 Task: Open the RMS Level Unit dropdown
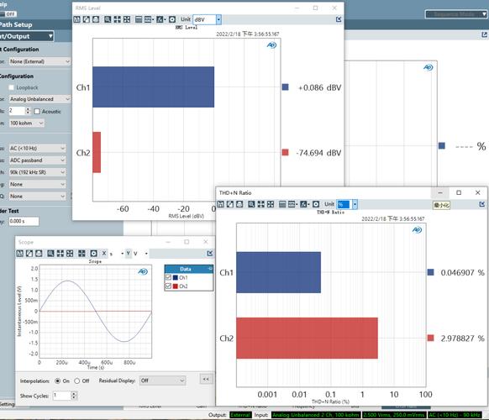pos(218,19)
